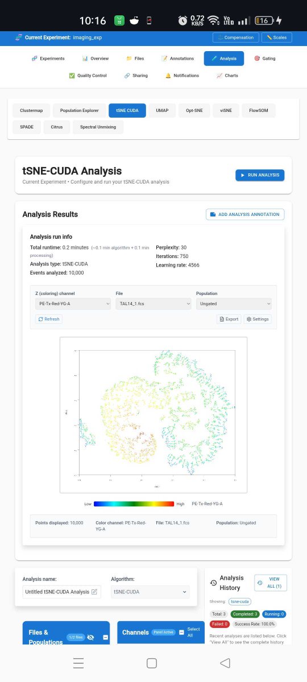The image size is (307, 682).
Task: Open the Z coloring channel dropdown
Action: (x=73, y=304)
